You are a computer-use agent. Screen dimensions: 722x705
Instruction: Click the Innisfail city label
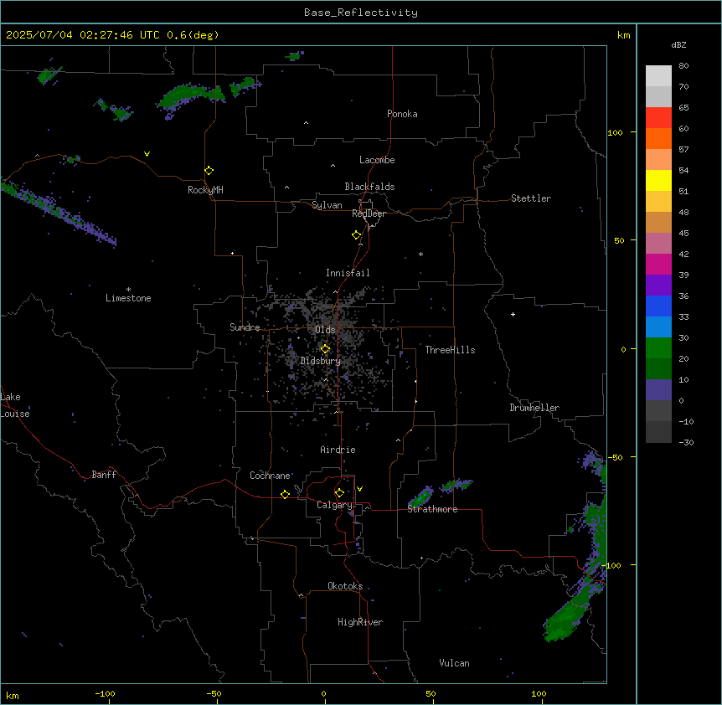tap(348, 273)
